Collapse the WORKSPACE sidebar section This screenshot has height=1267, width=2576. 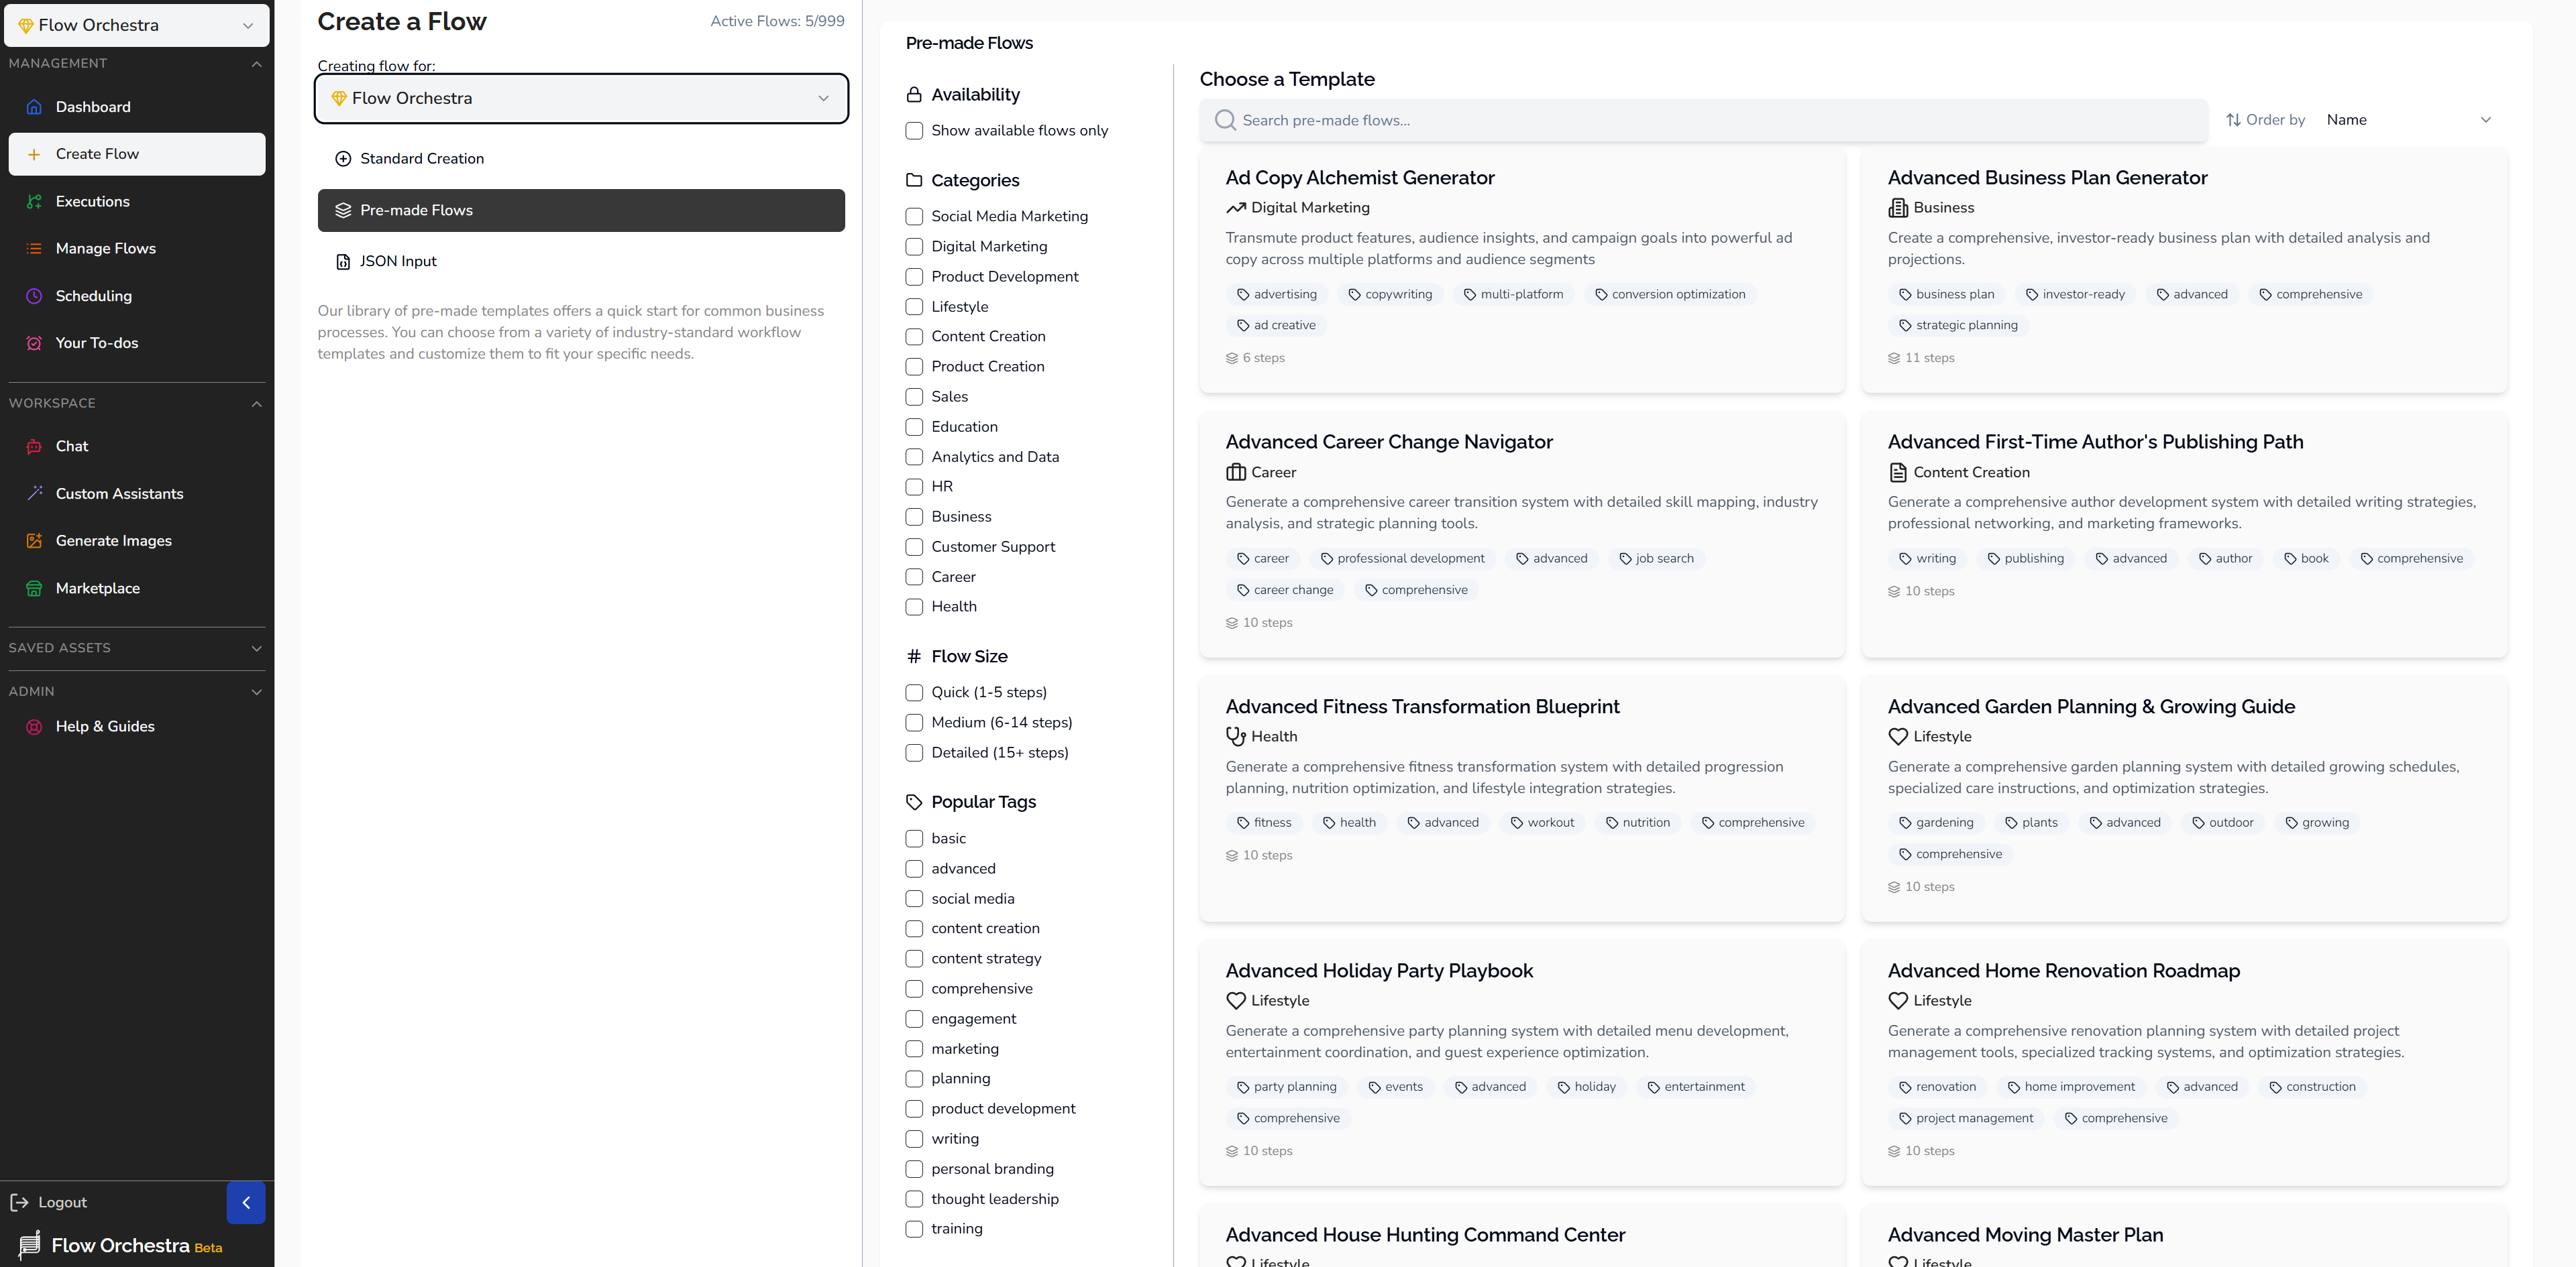pos(256,404)
